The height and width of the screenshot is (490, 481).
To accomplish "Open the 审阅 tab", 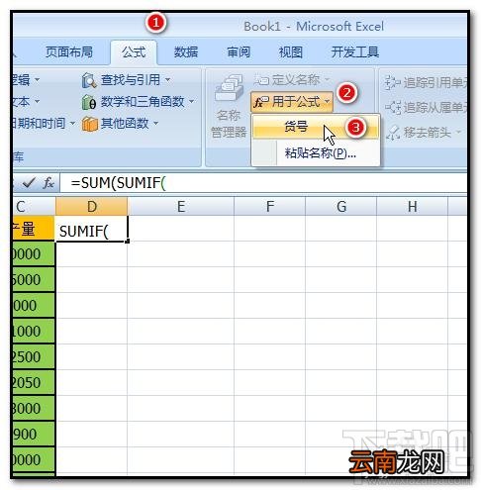I will pyautogui.click(x=239, y=52).
